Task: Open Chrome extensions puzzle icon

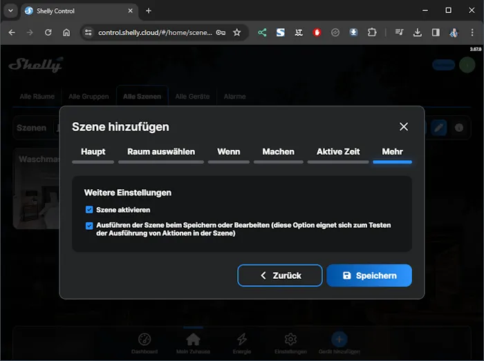Action: tap(372, 32)
